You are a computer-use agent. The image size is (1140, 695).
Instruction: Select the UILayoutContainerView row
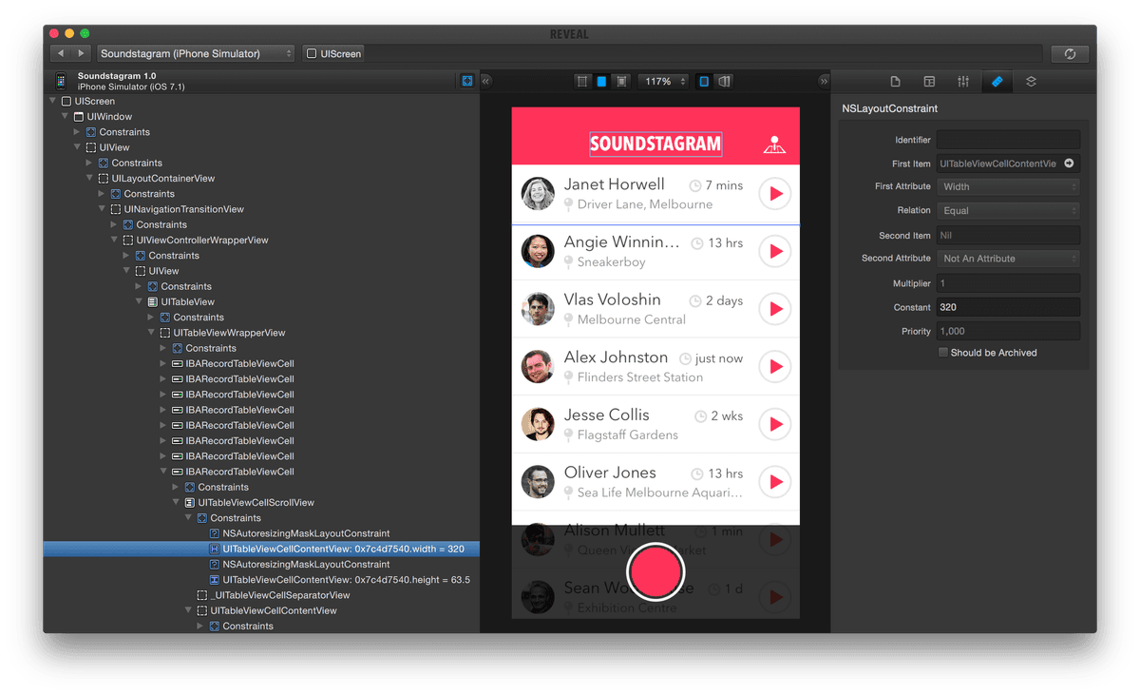(261, 179)
